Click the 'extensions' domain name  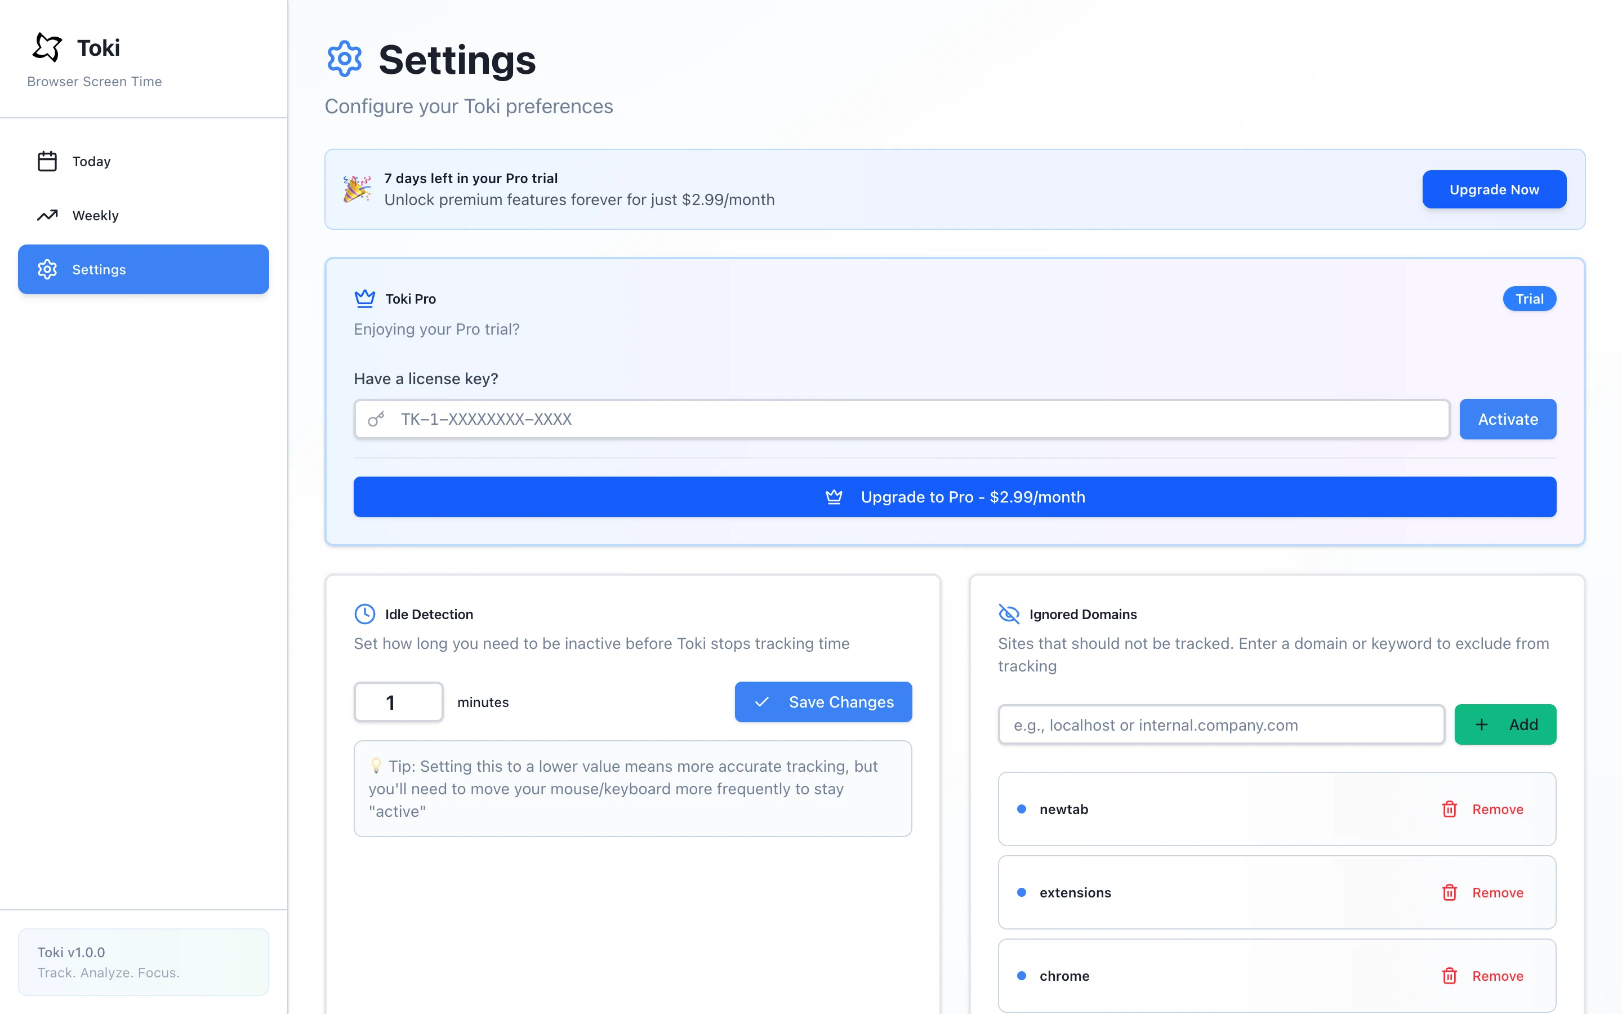click(1075, 892)
